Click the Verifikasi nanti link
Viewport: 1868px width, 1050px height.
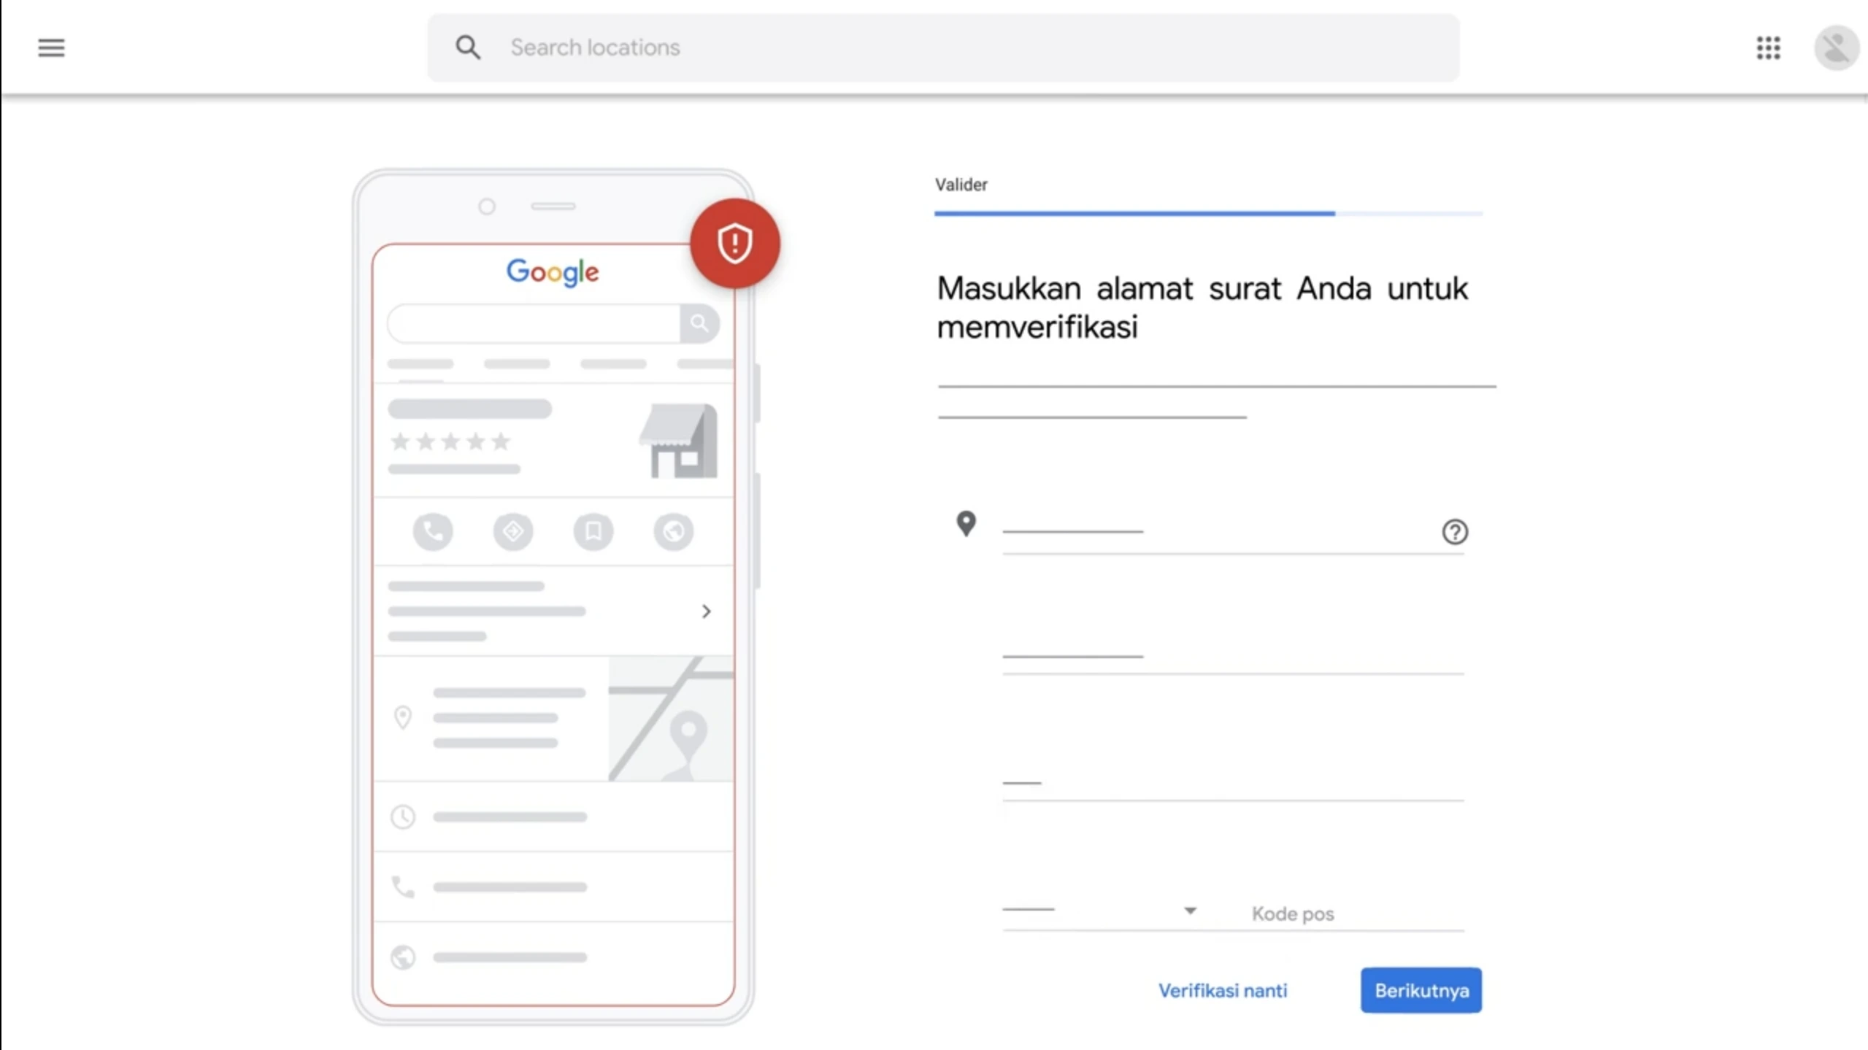tap(1223, 990)
